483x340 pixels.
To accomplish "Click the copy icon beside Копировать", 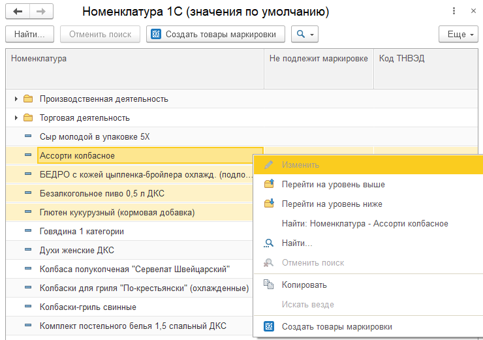I will point(268,285).
